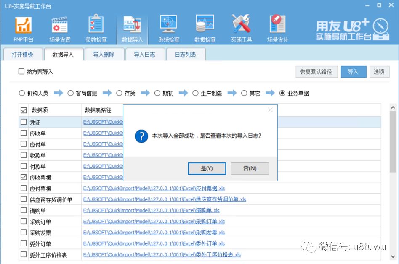399x264 pixels.
Task: Switch to the 打开模板 tab
Action: click(23, 55)
